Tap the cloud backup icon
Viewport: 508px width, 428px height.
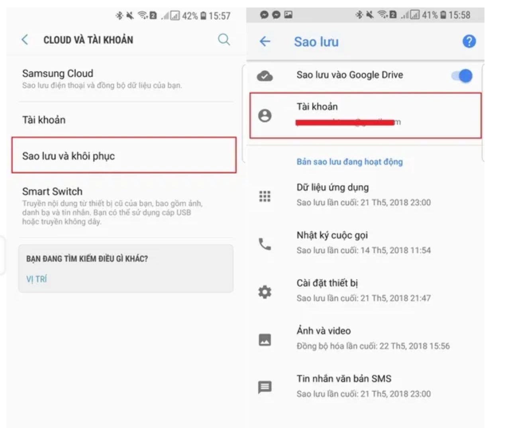[x=265, y=75]
